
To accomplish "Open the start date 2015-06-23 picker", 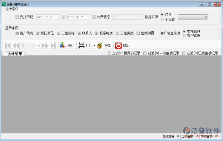I will (x=58, y=17).
